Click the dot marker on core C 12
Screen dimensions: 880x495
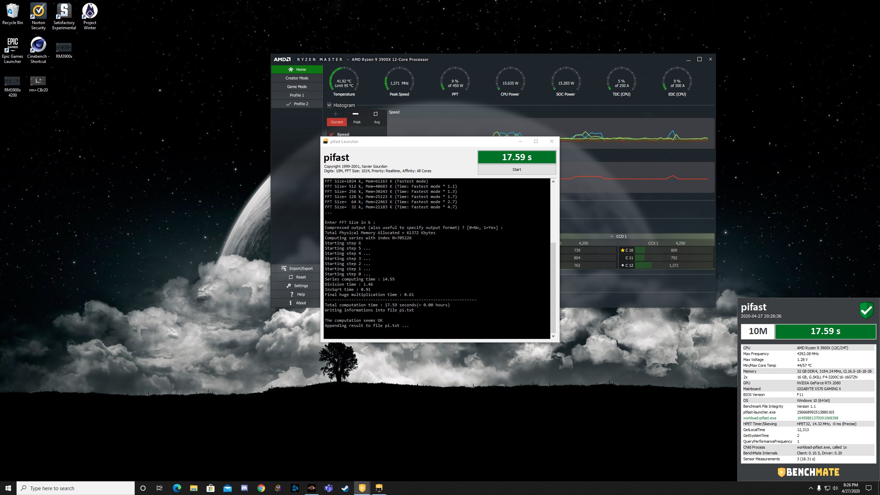(x=623, y=265)
